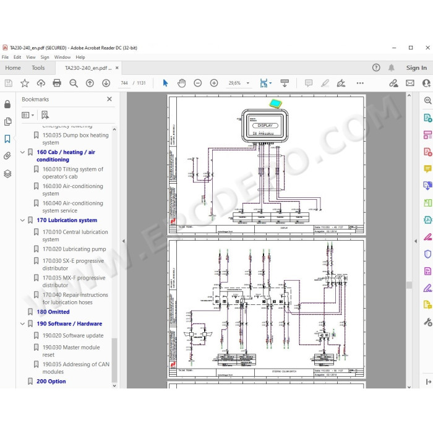This screenshot has width=433, height=433.
Task: Save the file with the floppy icon
Action: click(x=9, y=83)
